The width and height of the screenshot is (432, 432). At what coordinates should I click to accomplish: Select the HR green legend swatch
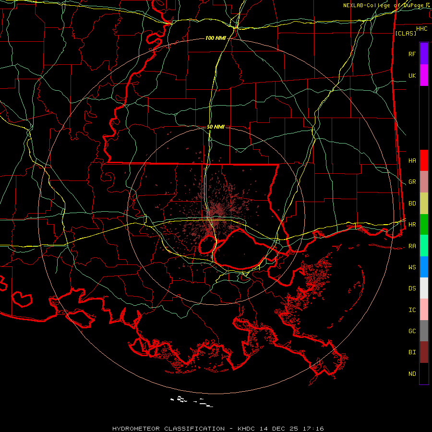click(x=424, y=225)
